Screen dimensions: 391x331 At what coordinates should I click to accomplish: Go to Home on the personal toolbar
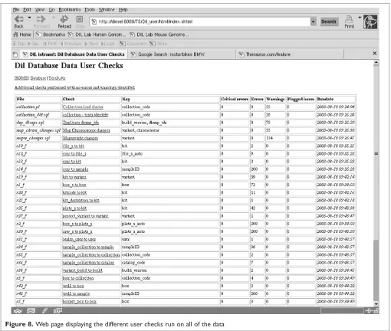pyautogui.click(x=22, y=34)
